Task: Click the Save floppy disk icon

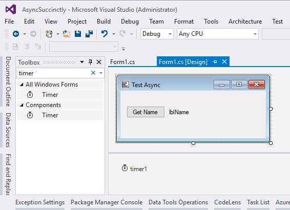Action: point(78,34)
